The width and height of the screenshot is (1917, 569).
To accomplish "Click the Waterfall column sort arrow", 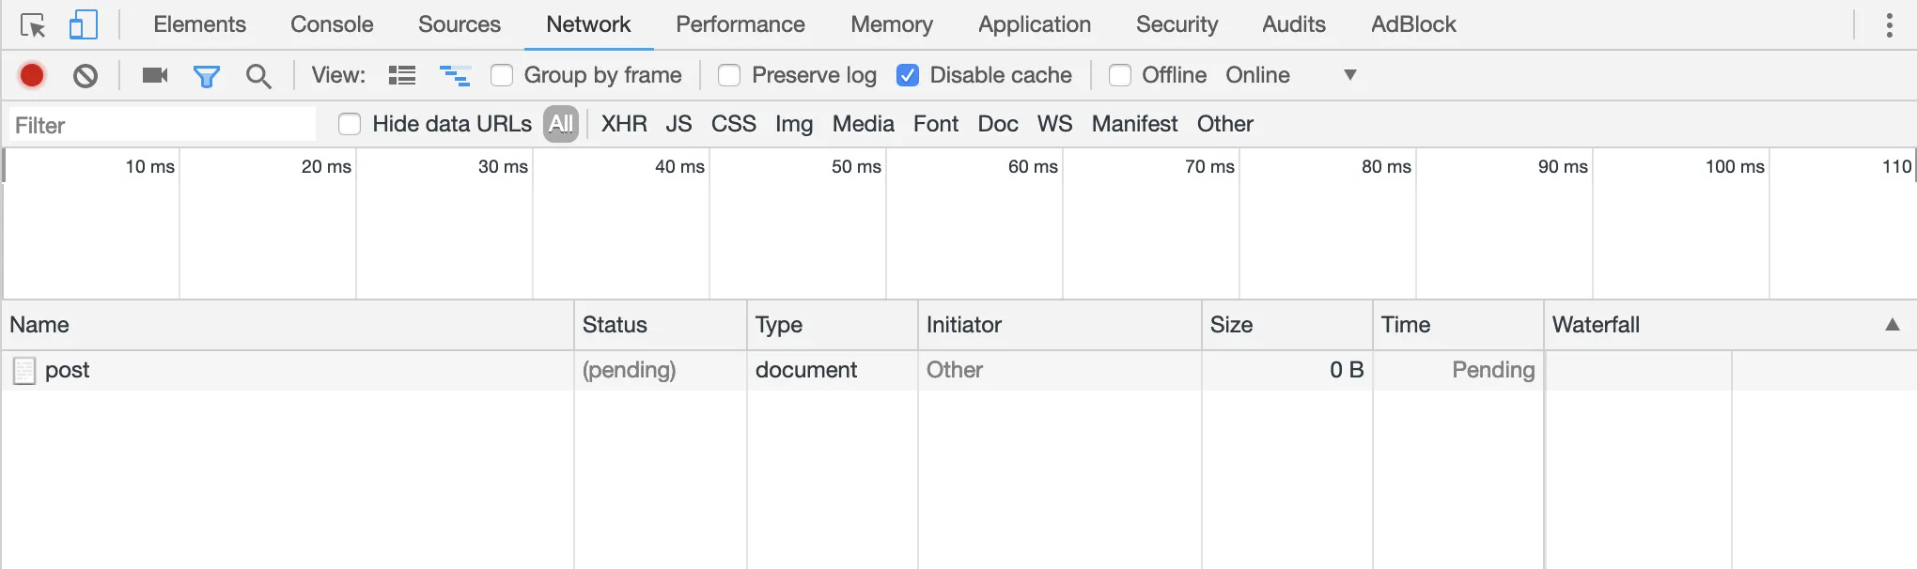I will tap(1893, 325).
